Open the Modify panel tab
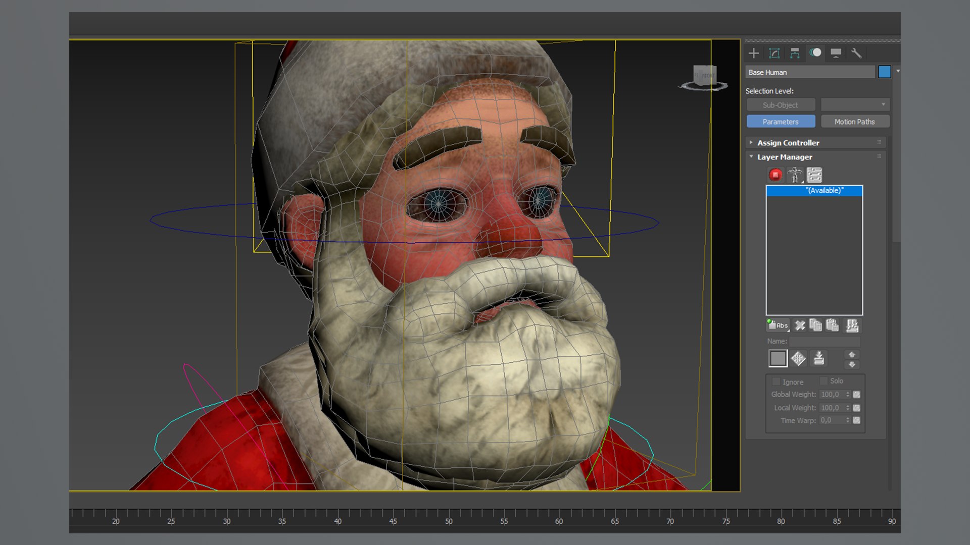Screen dimensions: 970x545 tap(774, 53)
